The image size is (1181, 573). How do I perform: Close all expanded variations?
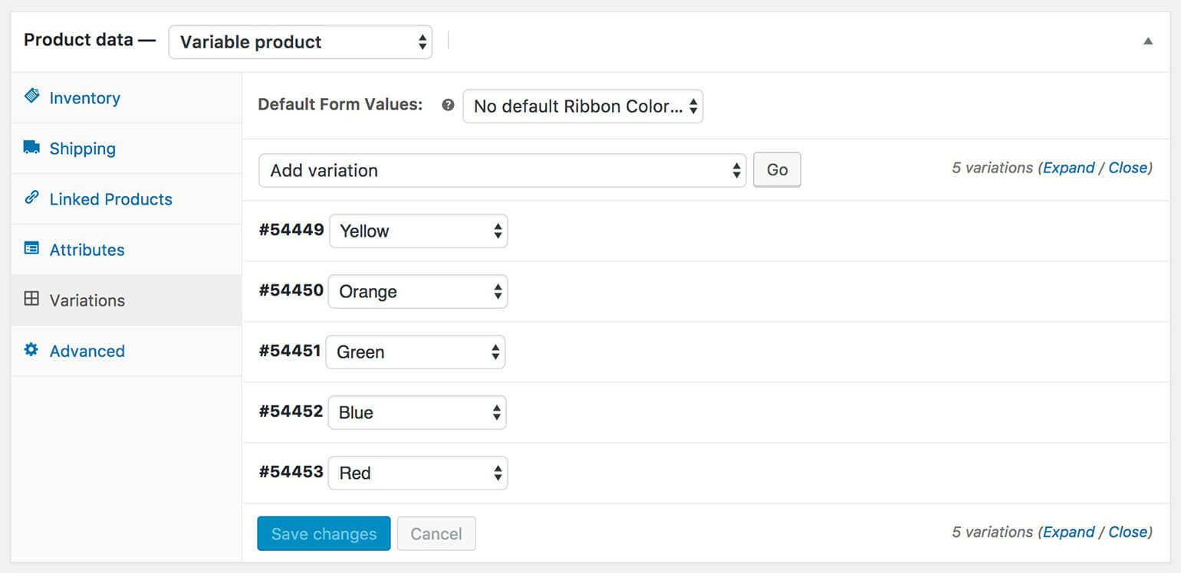pos(1129,167)
